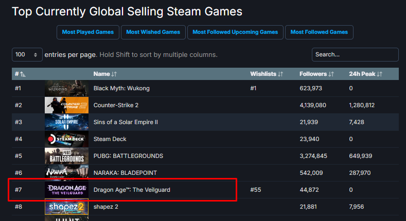
Task: Click Sins of a Solar Empire II thumbnail
Action: click(66, 122)
